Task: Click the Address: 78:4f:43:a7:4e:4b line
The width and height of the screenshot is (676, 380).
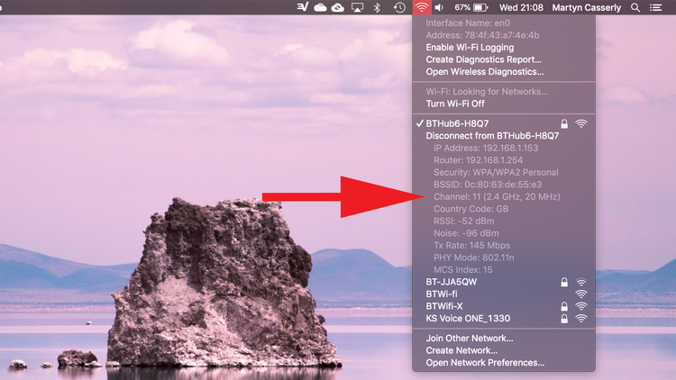Action: coord(482,35)
